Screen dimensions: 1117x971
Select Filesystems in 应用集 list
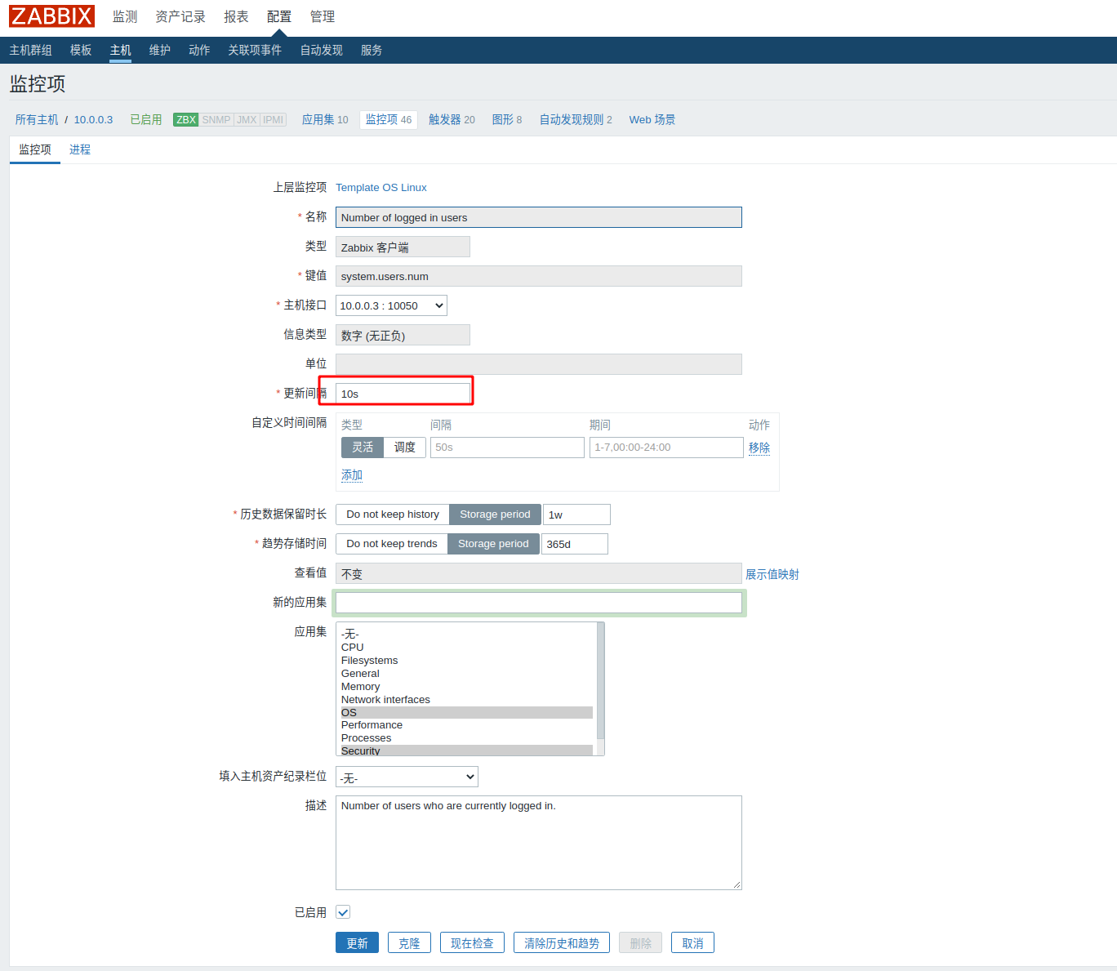[467, 661]
